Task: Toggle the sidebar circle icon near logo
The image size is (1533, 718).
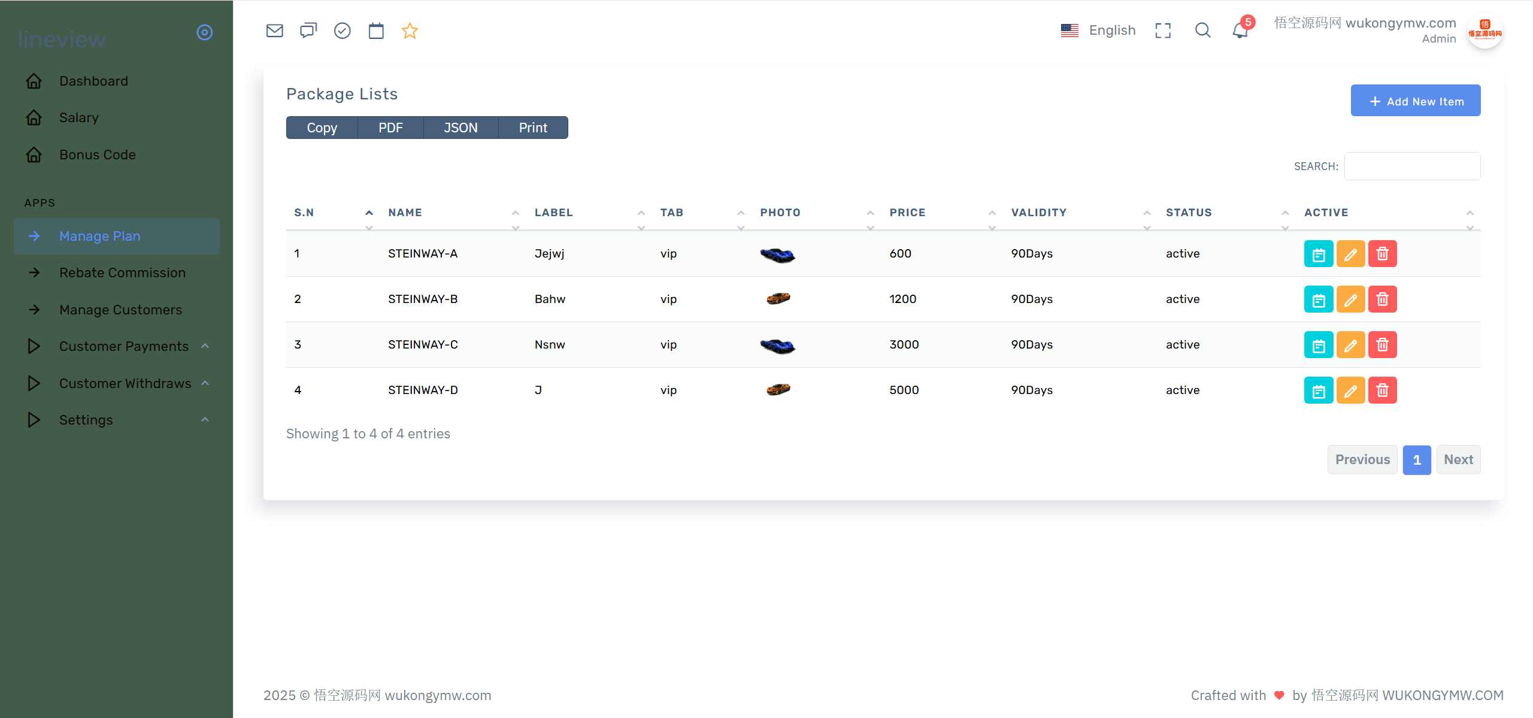Action: click(205, 32)
